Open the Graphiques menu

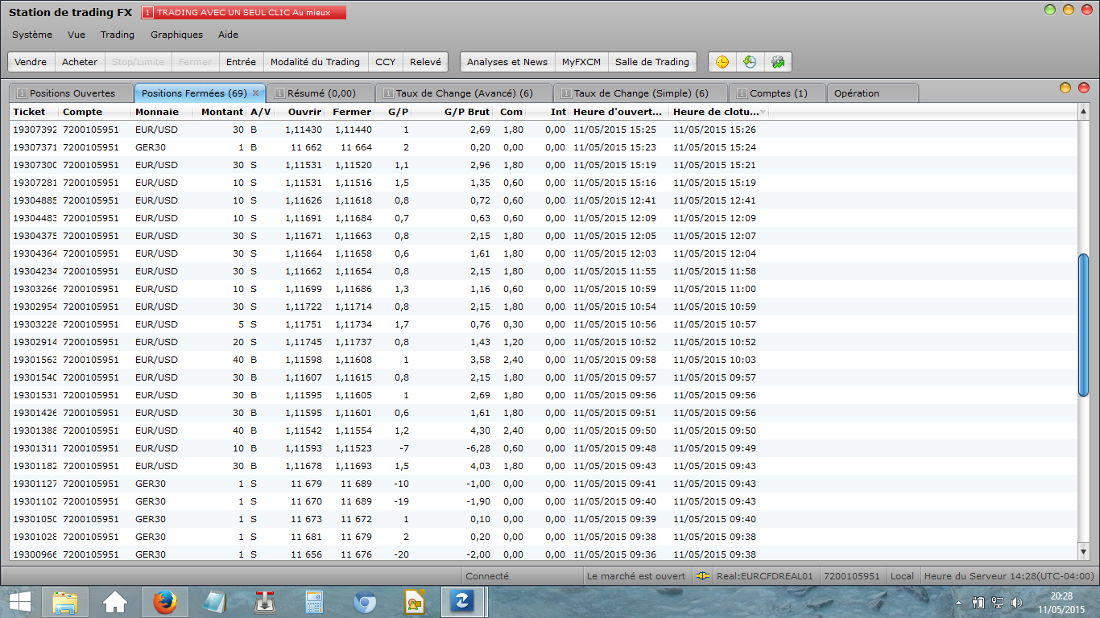point(176,35)
